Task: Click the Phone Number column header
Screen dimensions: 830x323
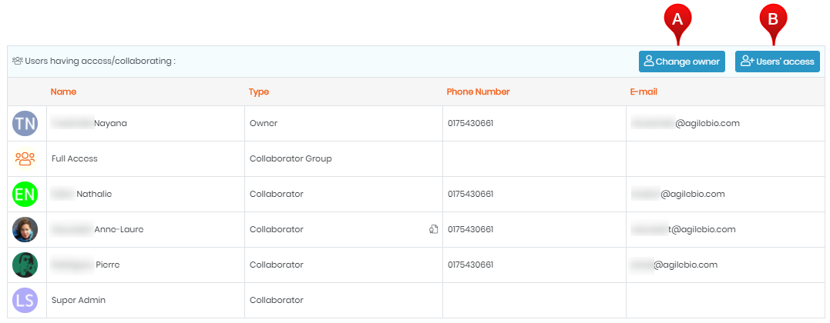Action: pos(478,92)
